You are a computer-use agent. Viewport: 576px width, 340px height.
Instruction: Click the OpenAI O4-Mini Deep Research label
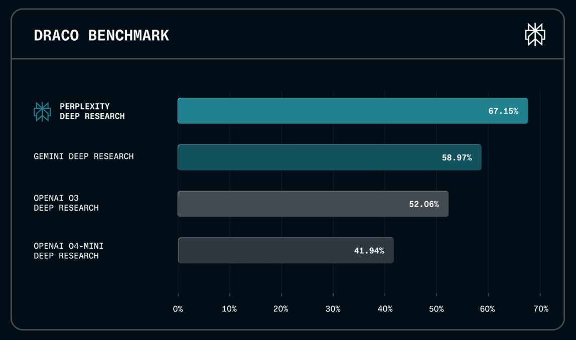click(69, 251)
